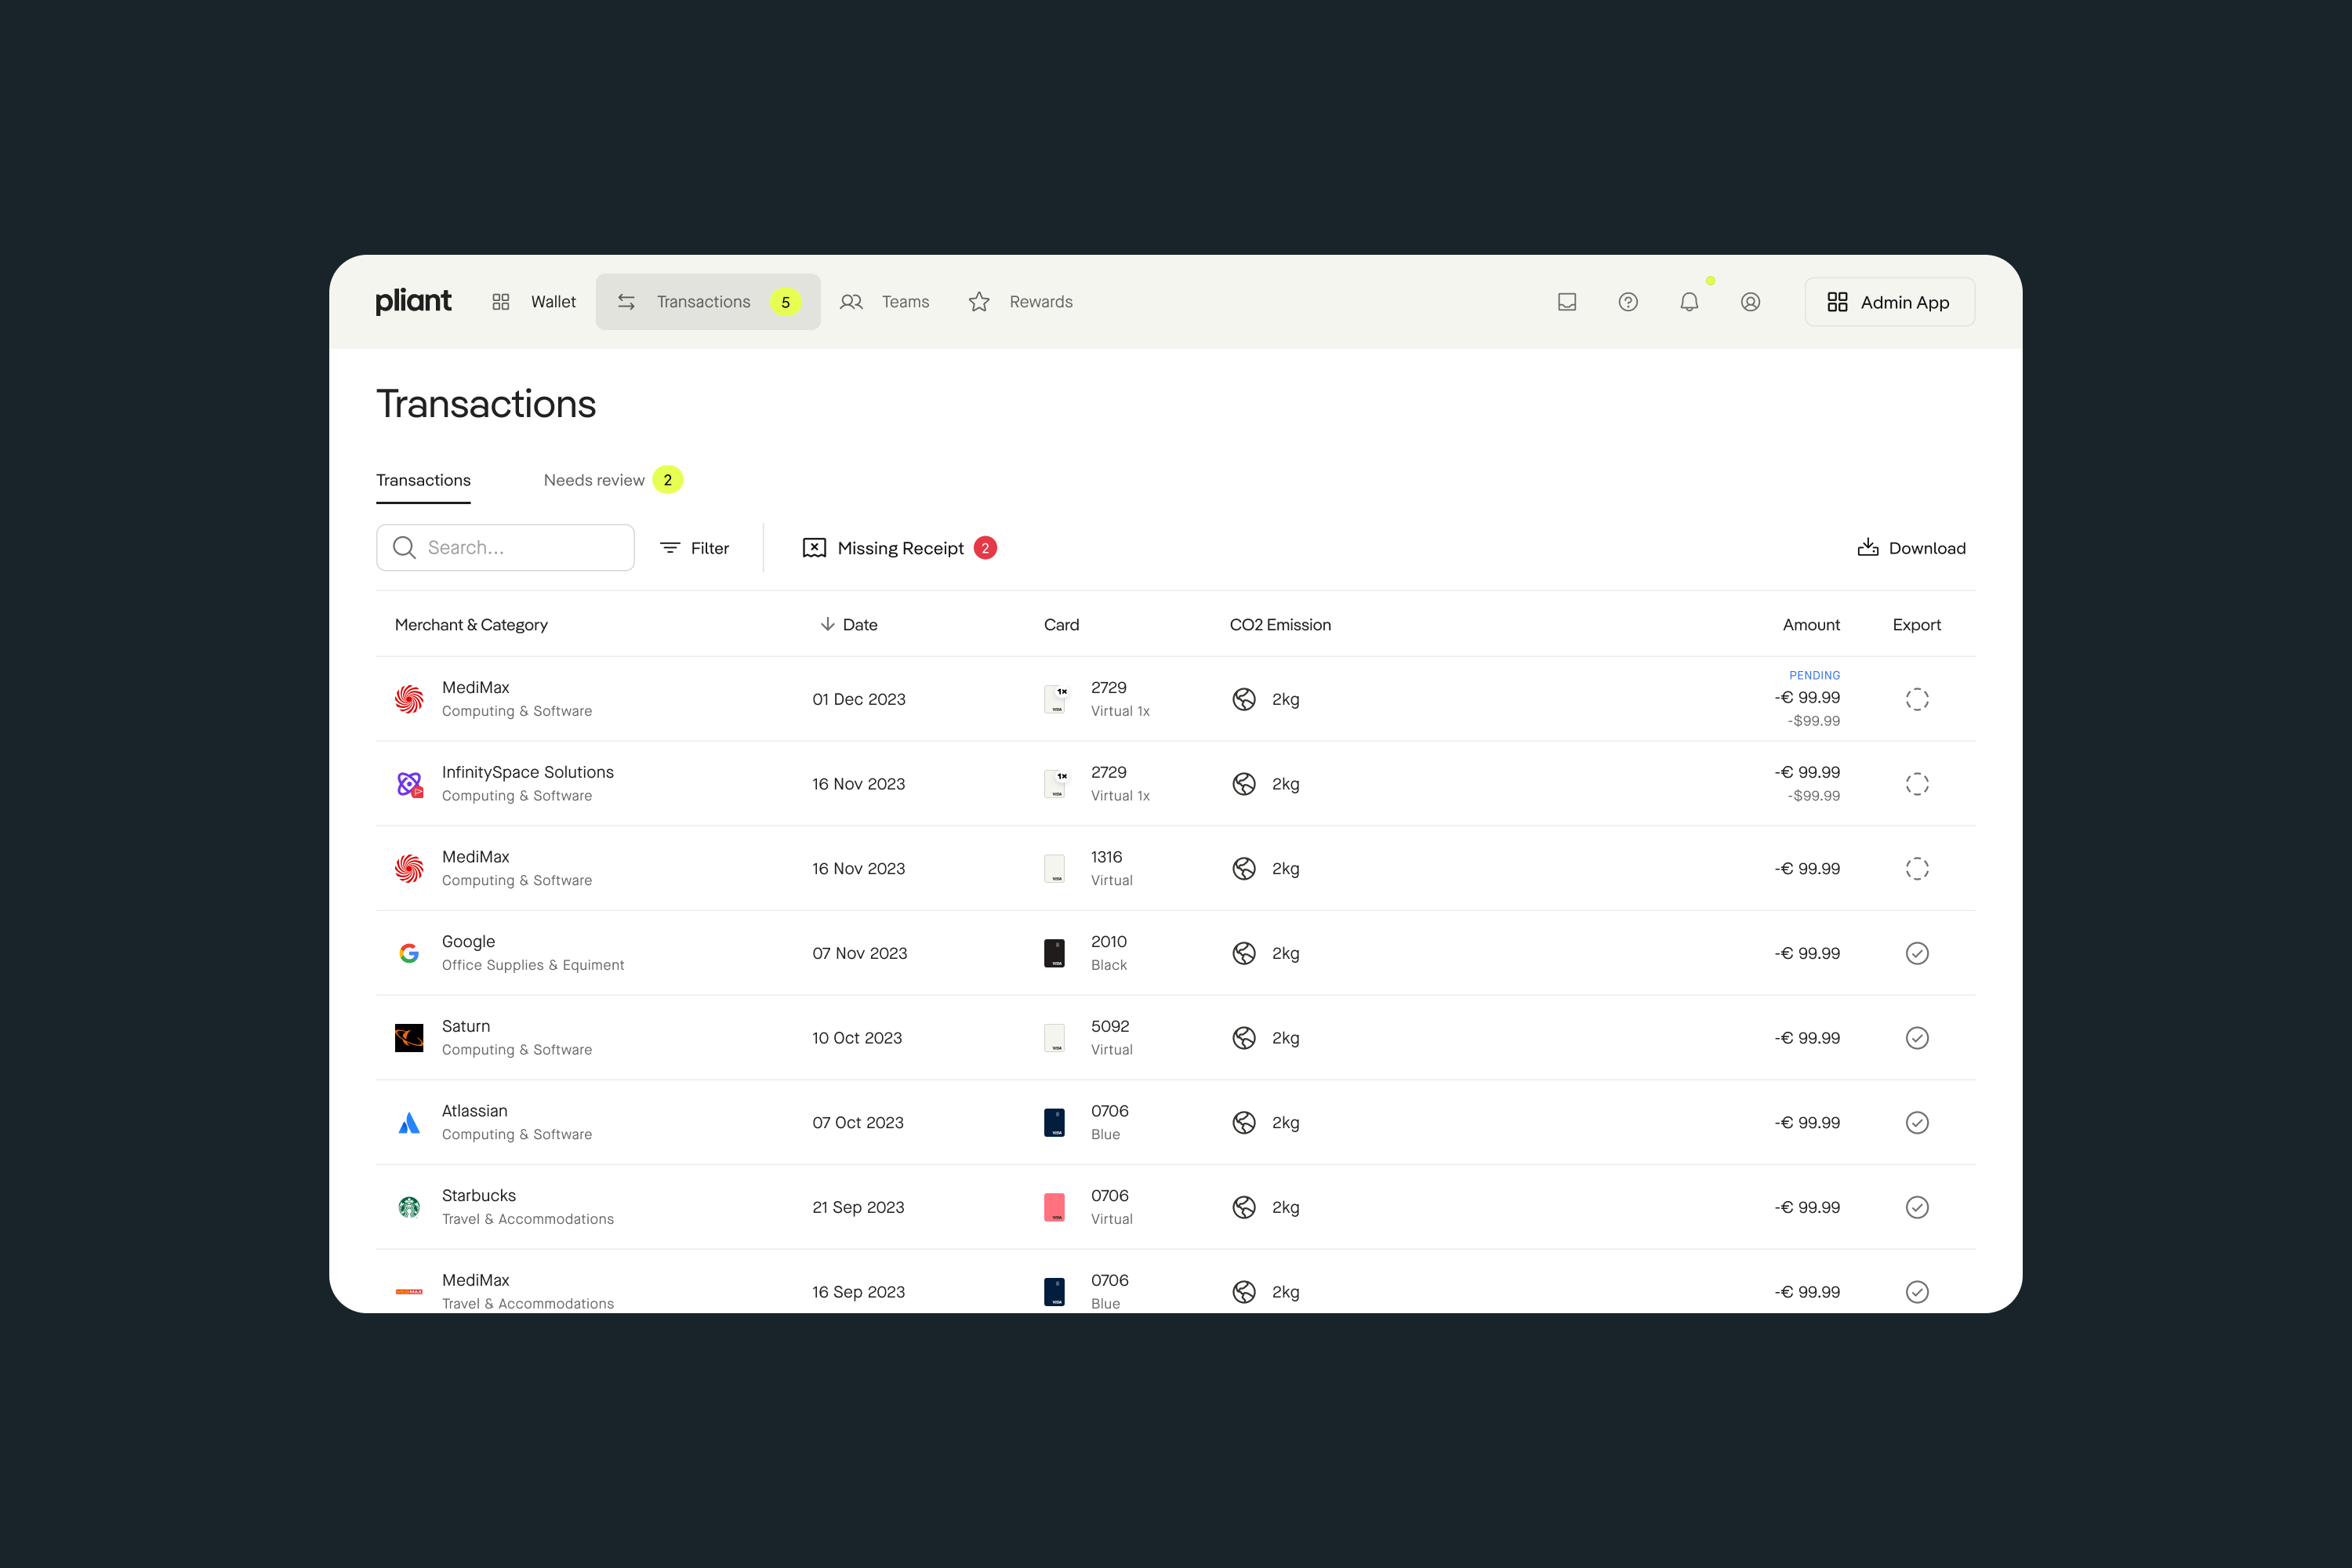This screenshot has width=2352, height=1568.
Task: Click the help question mark icon
Action: (x=1627, y=302)
